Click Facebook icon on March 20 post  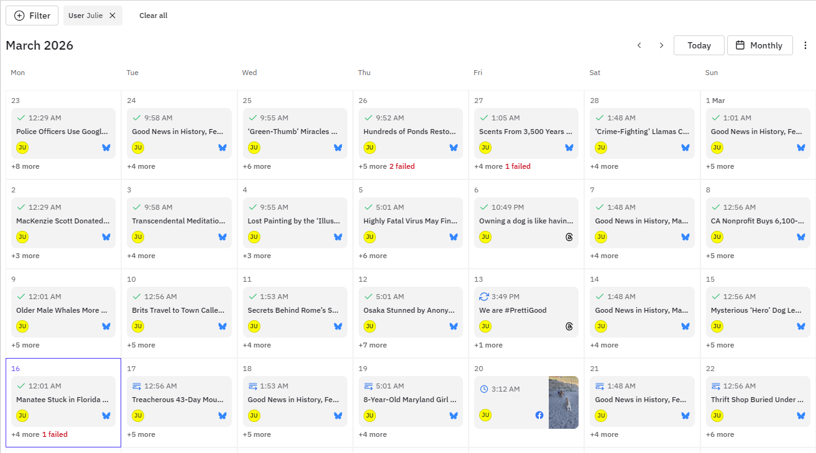(x=539, y=415)
